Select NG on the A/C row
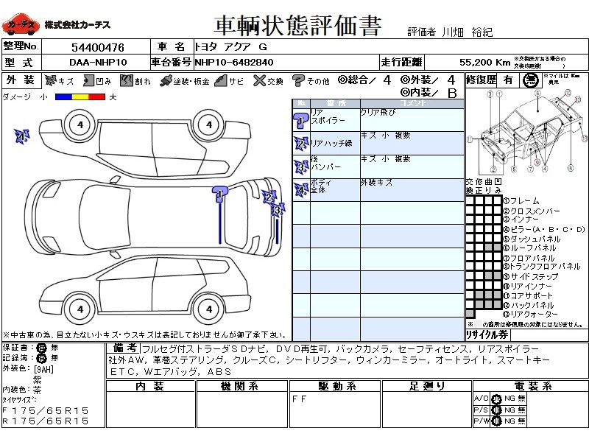Screen dimensions: 589x442 tap(509, 399)
